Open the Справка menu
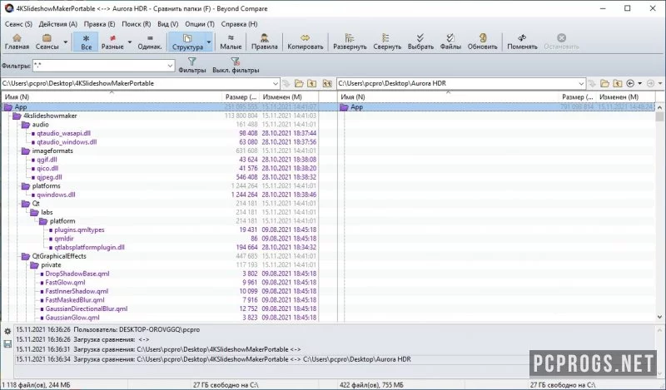Viewport: 666px width, 390px height. click(x=239, y=24)
